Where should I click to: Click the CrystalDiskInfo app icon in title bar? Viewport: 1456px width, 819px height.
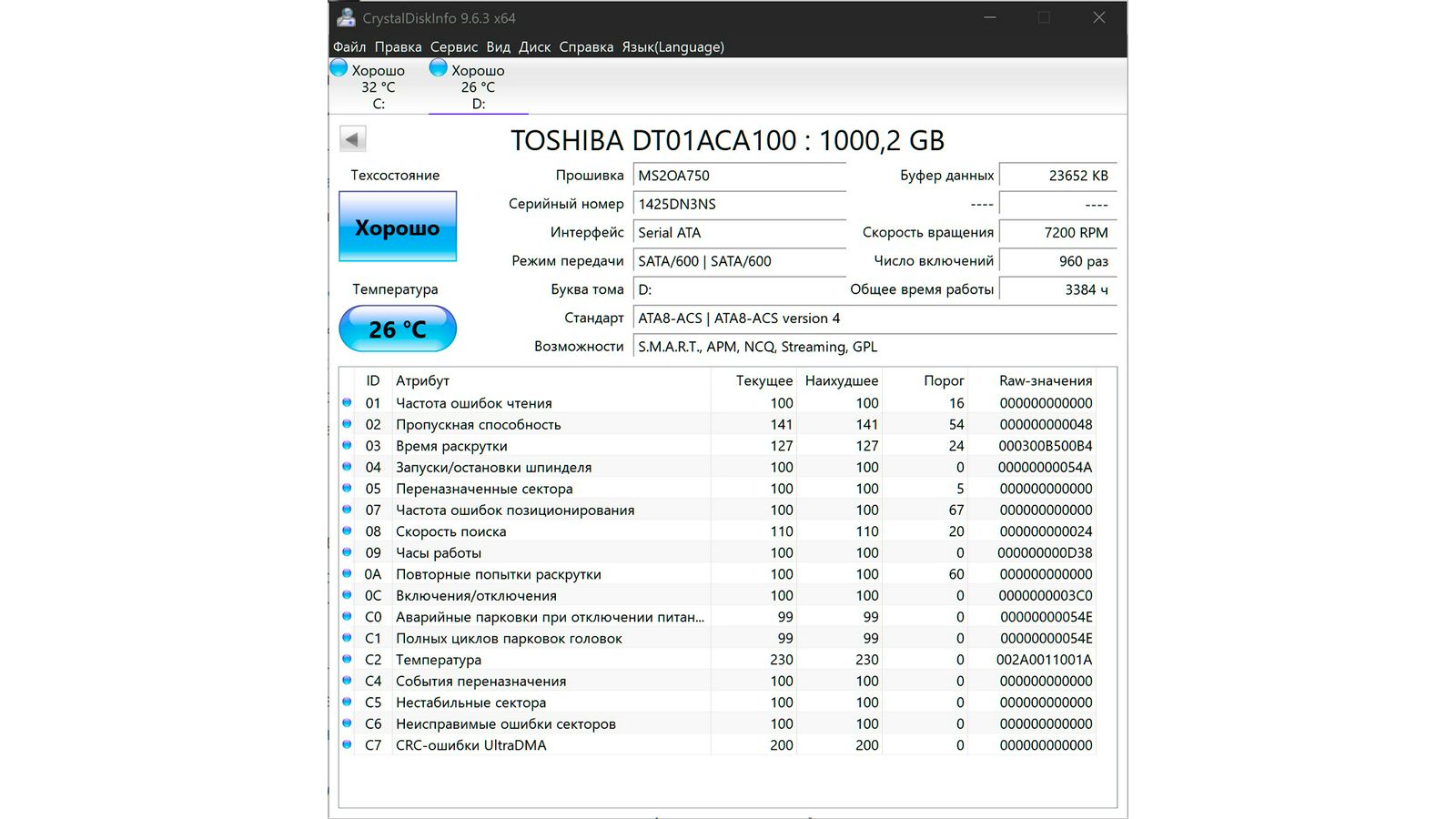pyautogui.click(x=346, y=17)
